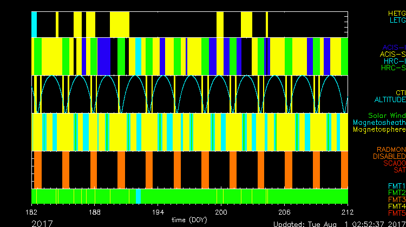
Task: Click the HRC-S legend label
Action: 393,68
